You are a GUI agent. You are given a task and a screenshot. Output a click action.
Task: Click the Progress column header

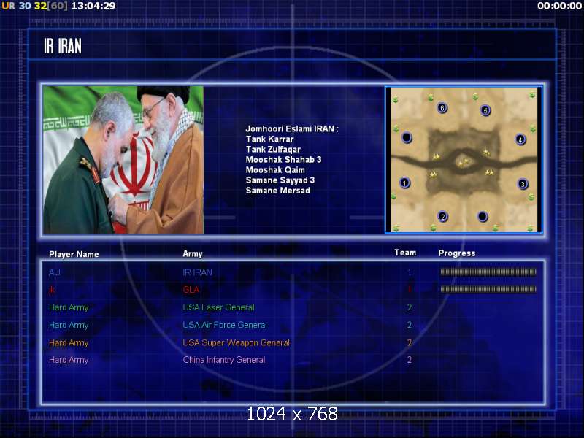coord(457,253)
